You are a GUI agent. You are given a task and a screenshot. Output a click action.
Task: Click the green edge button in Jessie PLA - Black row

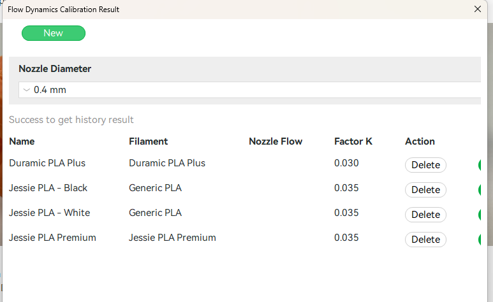point(480,190)
